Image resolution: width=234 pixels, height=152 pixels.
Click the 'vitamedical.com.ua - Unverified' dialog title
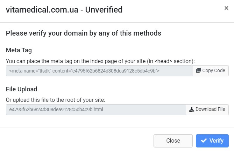coord(64,10)
